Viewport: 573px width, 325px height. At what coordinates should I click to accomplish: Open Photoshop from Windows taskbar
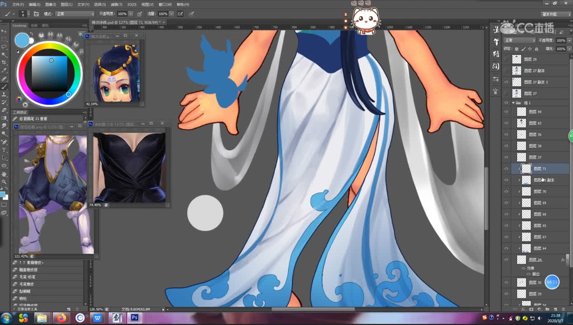coord(134,318)
